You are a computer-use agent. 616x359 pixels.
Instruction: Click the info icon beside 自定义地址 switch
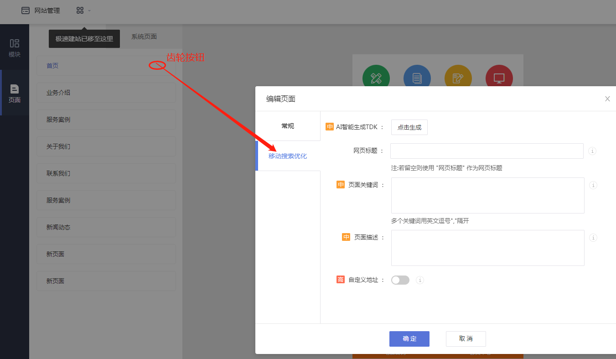tap(420, 280)
